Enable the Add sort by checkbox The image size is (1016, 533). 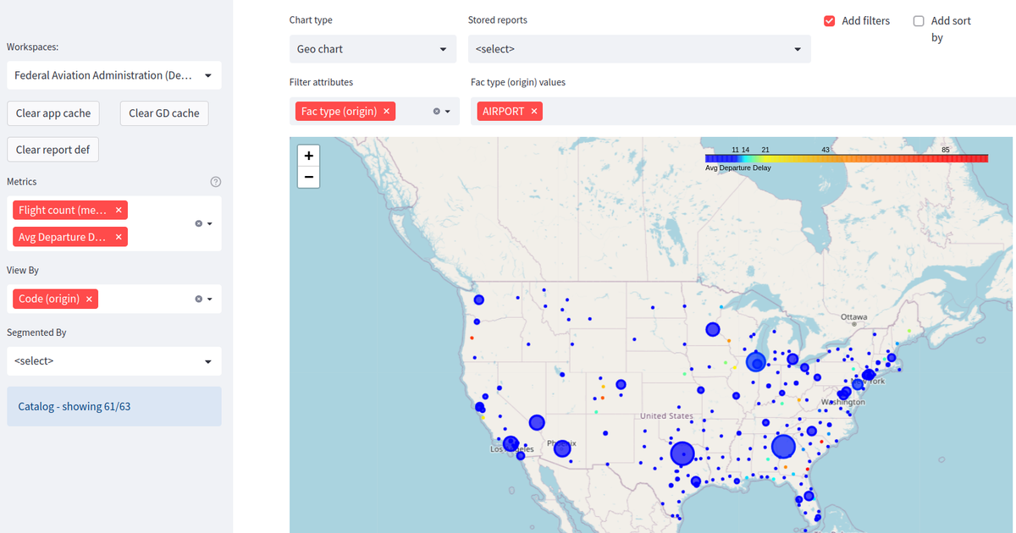(918, 20)
